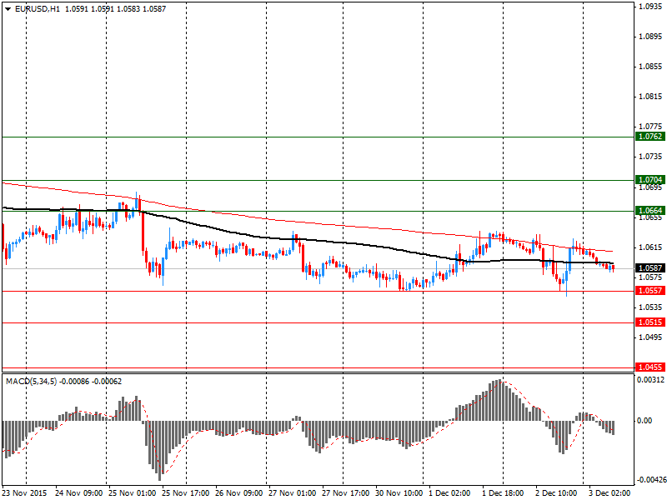
Task: Click the 30 Nov 10:00 time axis label
Action: click(x=399, y=493)
